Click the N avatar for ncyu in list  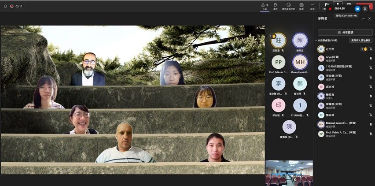[321, 59]
